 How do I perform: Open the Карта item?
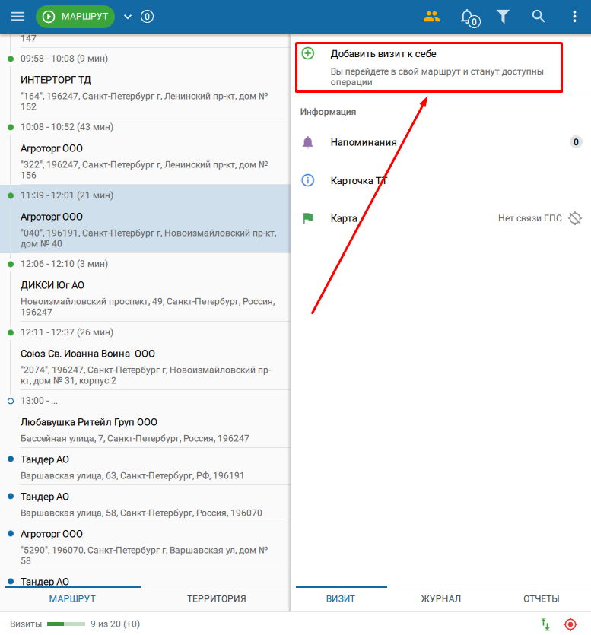[440, 218]
